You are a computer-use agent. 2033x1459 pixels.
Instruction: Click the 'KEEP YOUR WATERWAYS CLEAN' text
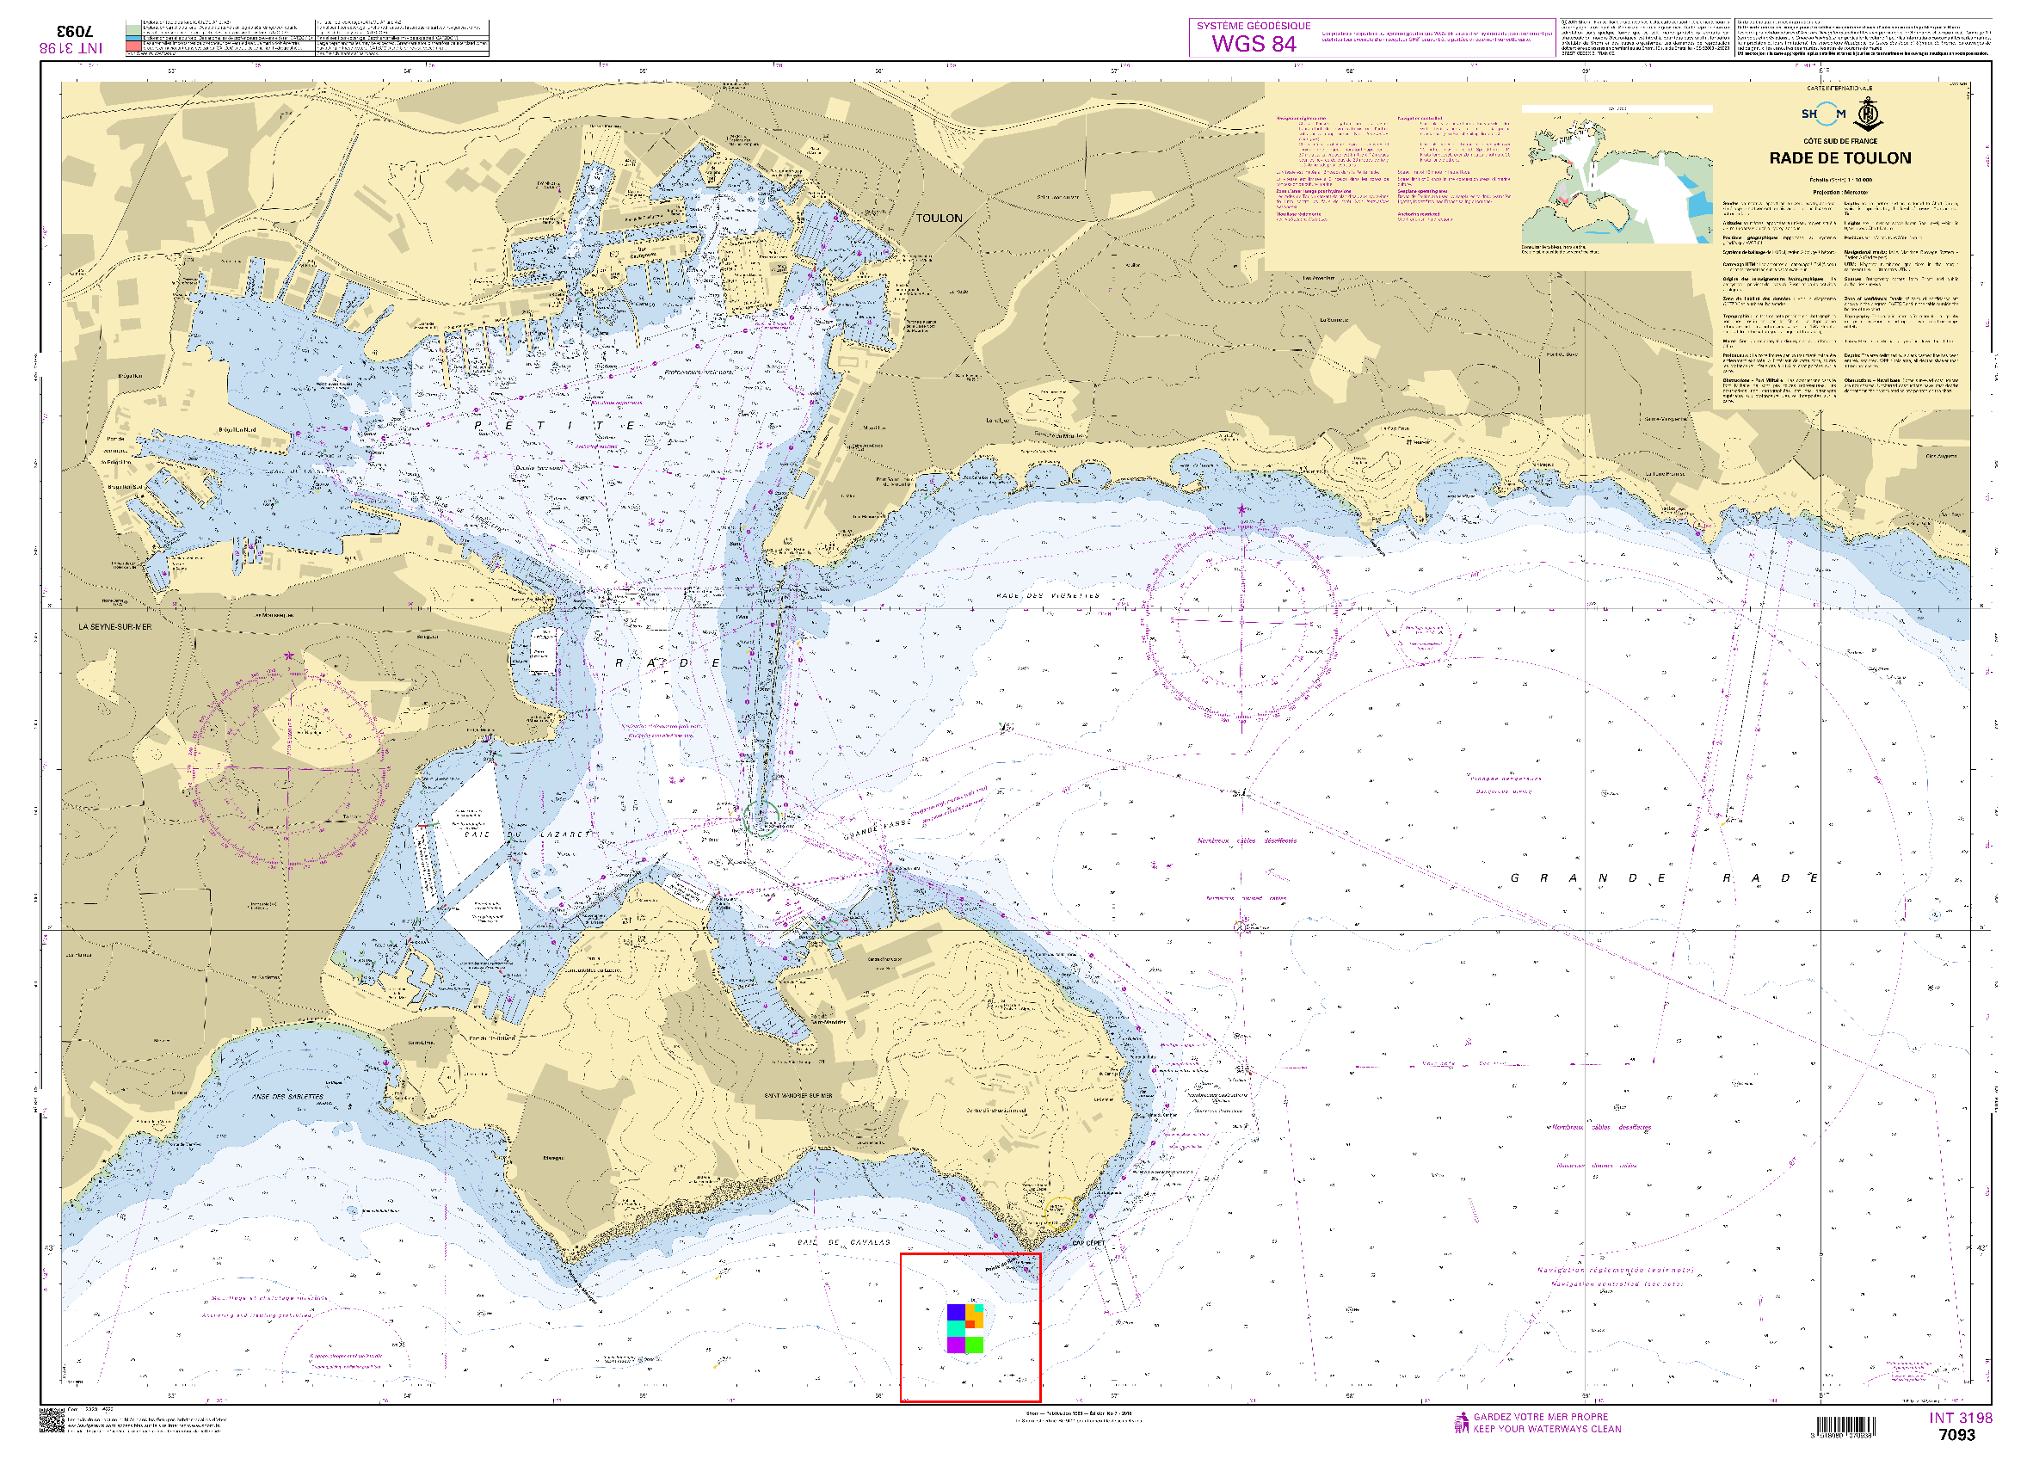pyautogui.click(x=1546, y=1430)
